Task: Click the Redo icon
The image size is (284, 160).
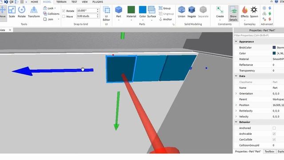Action: pyautogui.click(x=12, y=2)
